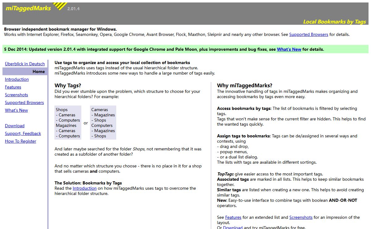
Task: Open the How To Register page
Action: pos(20,141)
